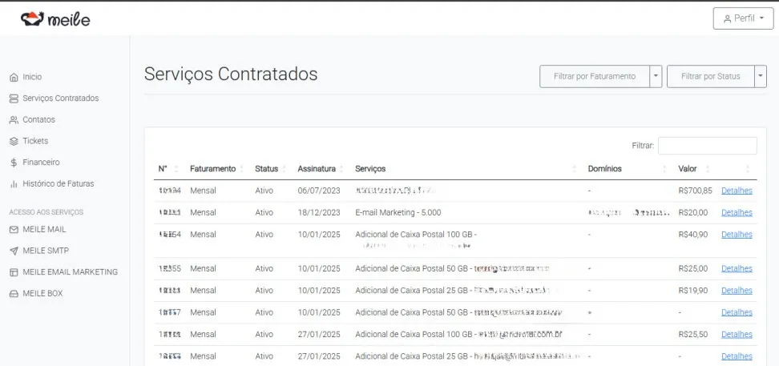Viewport: 779px width, 366px height.
Task: Click the 18/12/2023 subscription date
Action: 319,212
